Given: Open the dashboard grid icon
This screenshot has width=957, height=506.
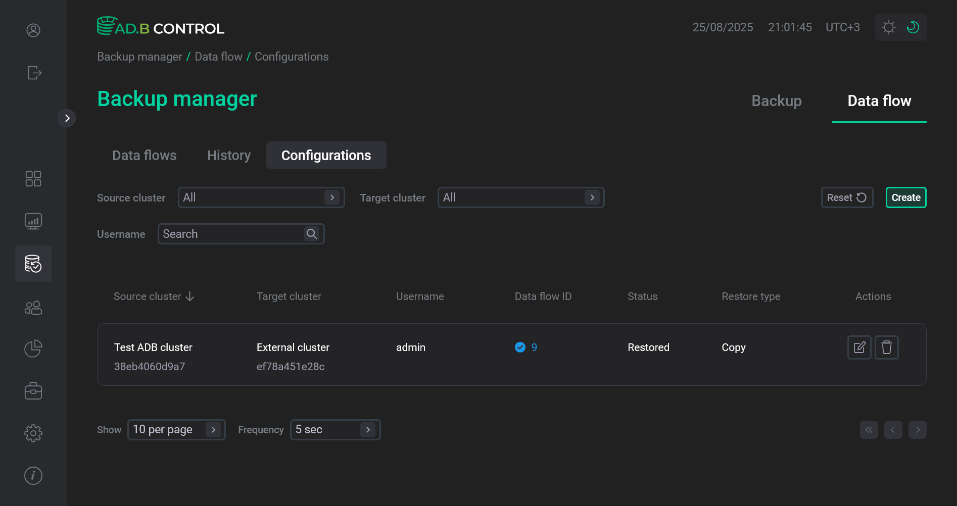Looking at the screenshot, I should pos(33,178).
